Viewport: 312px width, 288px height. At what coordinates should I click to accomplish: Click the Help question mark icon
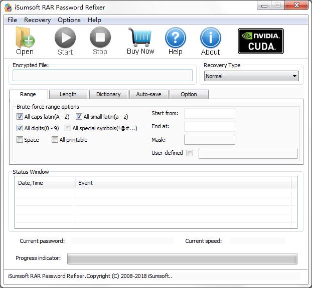[x=175, y=38]
